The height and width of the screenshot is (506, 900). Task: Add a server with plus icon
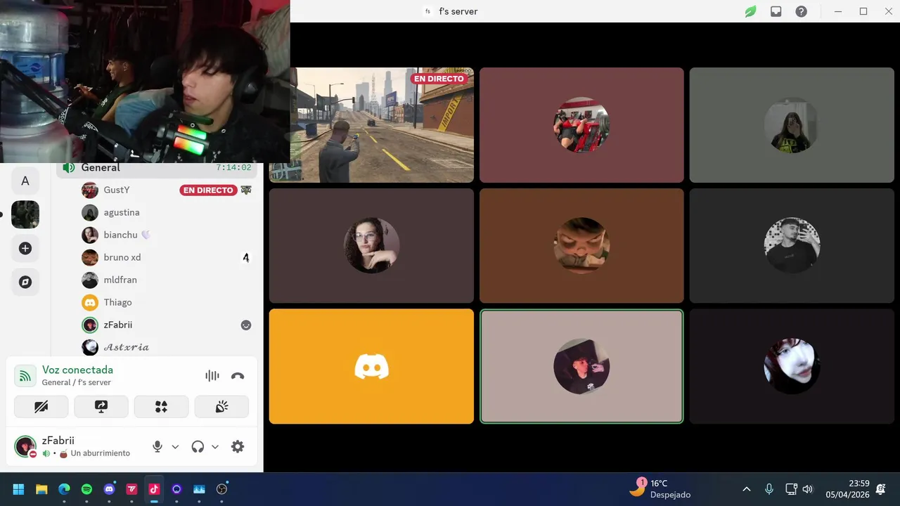25,248
